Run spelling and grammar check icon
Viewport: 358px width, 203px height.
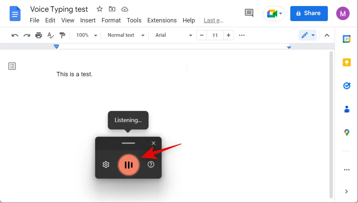click(51, 35)
